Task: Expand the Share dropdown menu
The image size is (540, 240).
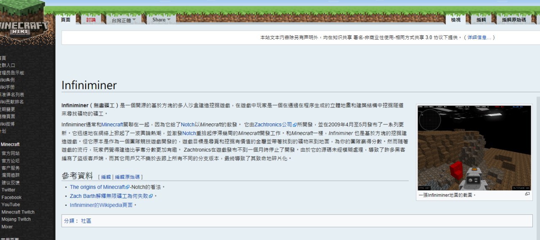Action: point(161,20)
